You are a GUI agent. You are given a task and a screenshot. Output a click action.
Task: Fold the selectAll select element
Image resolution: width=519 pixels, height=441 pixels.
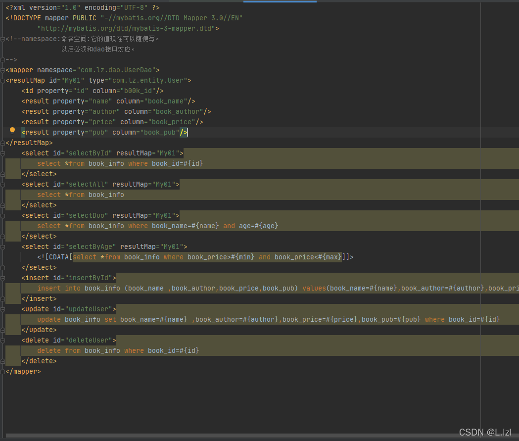2,185
